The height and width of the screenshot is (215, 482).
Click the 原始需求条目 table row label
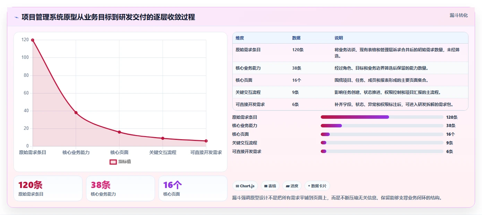pyautogui.click(x=248, y=50)
